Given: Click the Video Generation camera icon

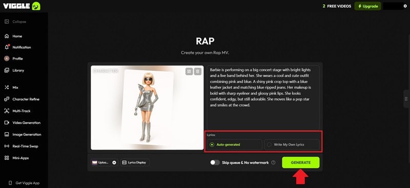Looking at the screenshot, I should pos(7,122).
